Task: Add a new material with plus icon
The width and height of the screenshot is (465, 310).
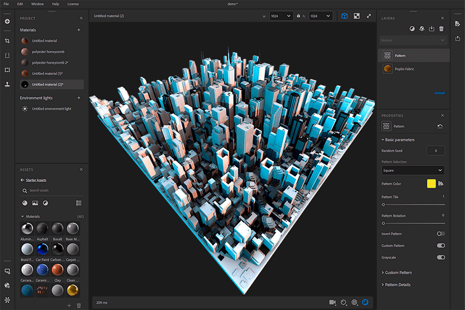Action: click(x=79, y=30)
